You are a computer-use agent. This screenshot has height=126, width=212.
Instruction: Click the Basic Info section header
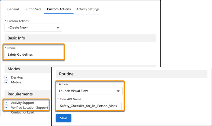(80, 38)
